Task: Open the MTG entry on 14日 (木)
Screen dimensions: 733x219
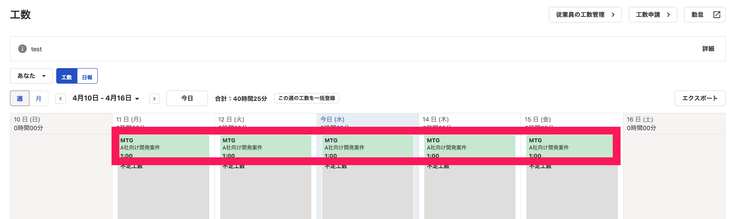Action: point(471,147)
